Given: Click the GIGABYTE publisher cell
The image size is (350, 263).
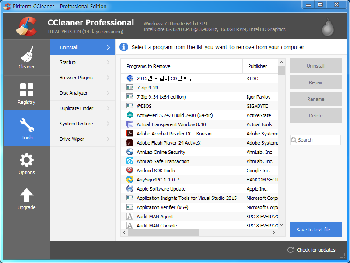Looking at the screenshot, I should click(257, 106).
